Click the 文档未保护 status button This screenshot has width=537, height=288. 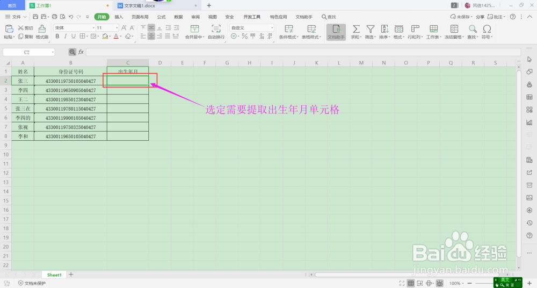point(32,283)
